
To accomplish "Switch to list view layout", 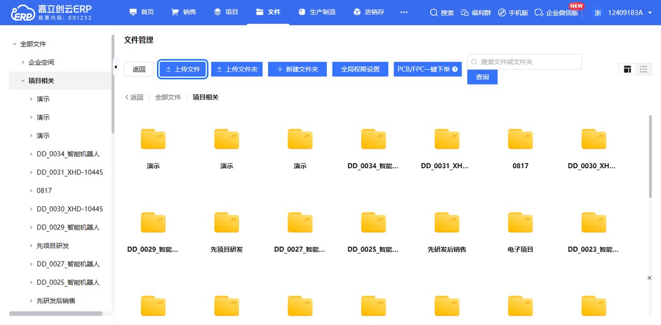I will click(643, 69).
